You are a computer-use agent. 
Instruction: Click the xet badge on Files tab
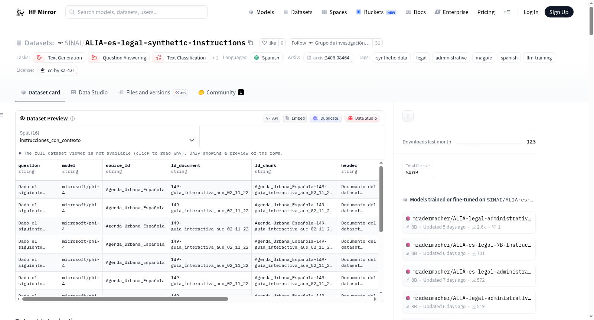point(181,93)
